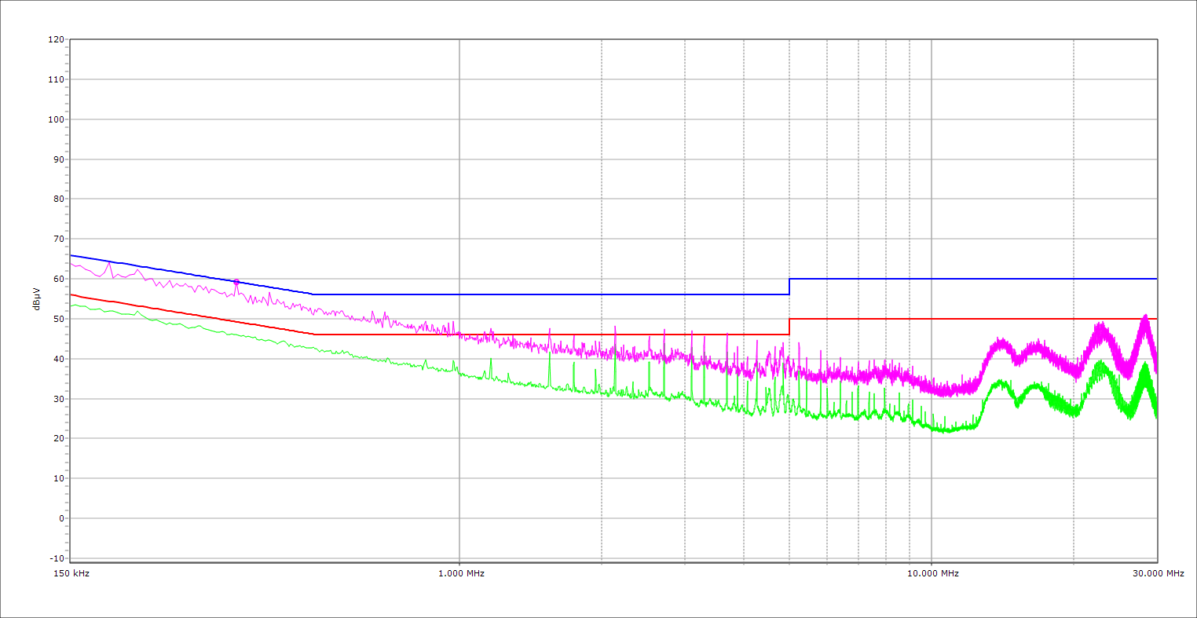
Task: Click the magenta trace's tallest peak near 30 MHz
Action: [x=1145, y=316]
